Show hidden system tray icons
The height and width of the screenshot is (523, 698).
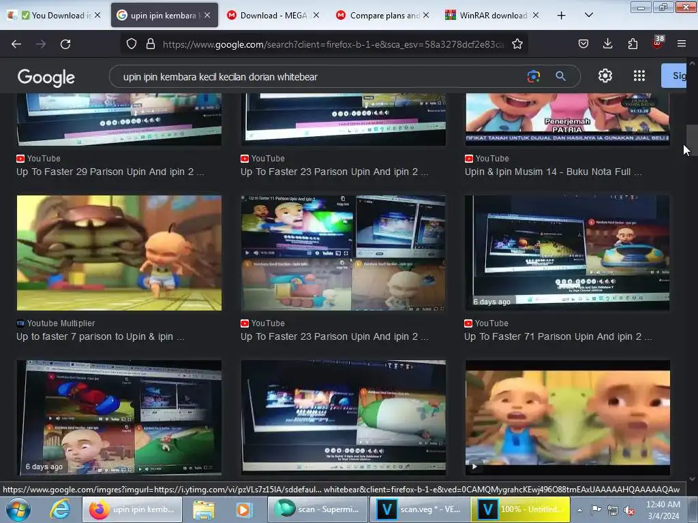579,510
